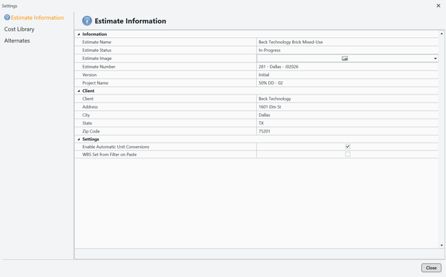This screenshot has height=277, width=446.
Task: Close the Settings window with X
Action: [438, 6]
